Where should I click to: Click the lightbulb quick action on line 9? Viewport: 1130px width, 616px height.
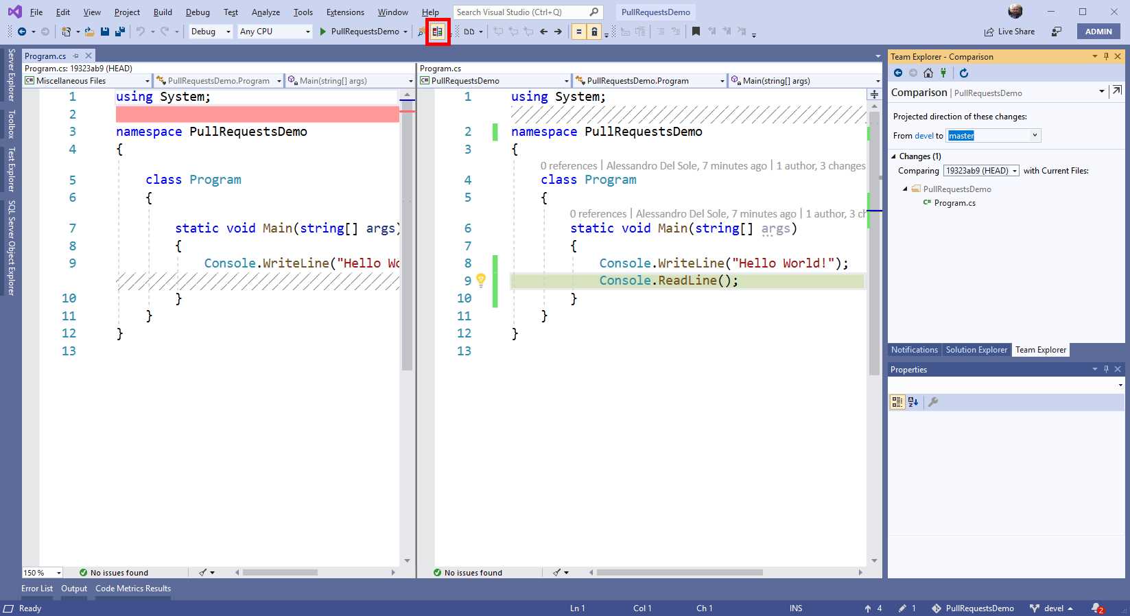coord(481,280)
